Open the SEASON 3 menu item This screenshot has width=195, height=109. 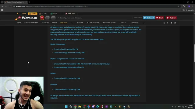click(x=135, y=23)
